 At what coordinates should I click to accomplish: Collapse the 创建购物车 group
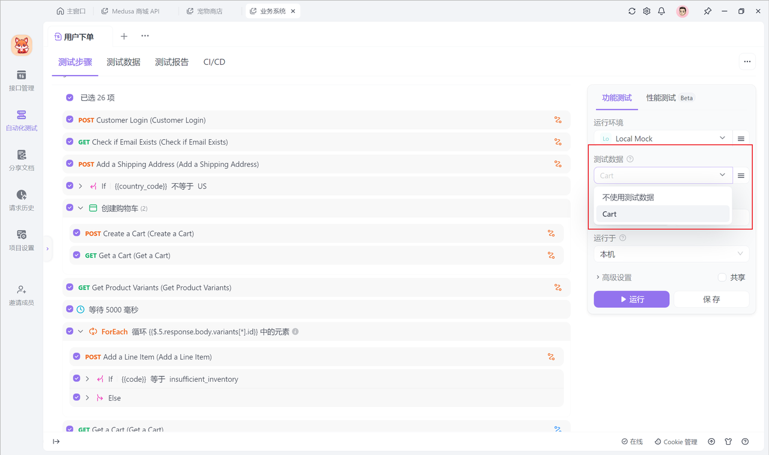pyautogui.click(x=81, y=208)
